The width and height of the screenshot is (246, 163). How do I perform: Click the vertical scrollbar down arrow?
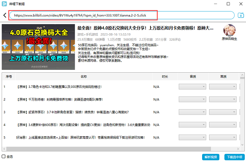coord(242,145)
